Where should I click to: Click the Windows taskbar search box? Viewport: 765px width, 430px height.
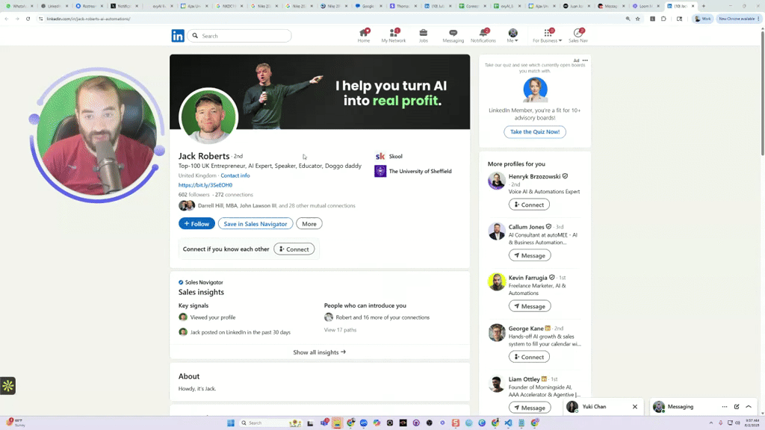tap(270, 423)
